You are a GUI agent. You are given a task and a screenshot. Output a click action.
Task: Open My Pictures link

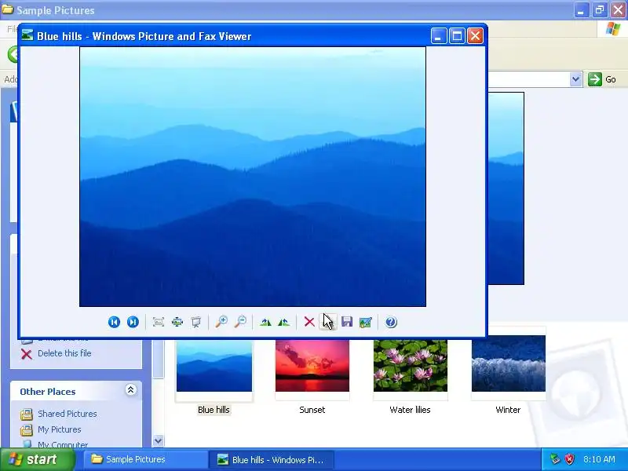coord(60,429)
